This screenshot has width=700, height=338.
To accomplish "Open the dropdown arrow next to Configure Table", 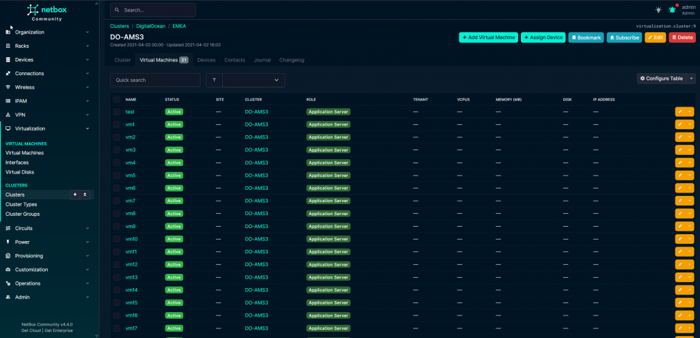I will (691, 79).
